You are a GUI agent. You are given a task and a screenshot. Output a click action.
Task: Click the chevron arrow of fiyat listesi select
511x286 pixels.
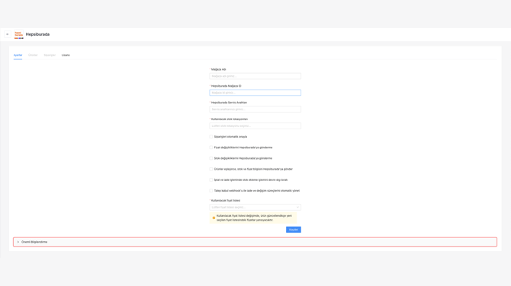coord(297,207)
